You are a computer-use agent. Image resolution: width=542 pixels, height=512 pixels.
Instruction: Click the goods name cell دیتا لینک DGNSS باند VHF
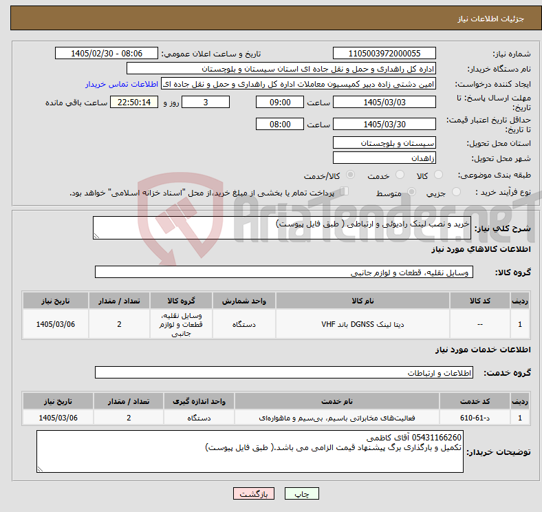pyautogui.click(x=362, y=324)
